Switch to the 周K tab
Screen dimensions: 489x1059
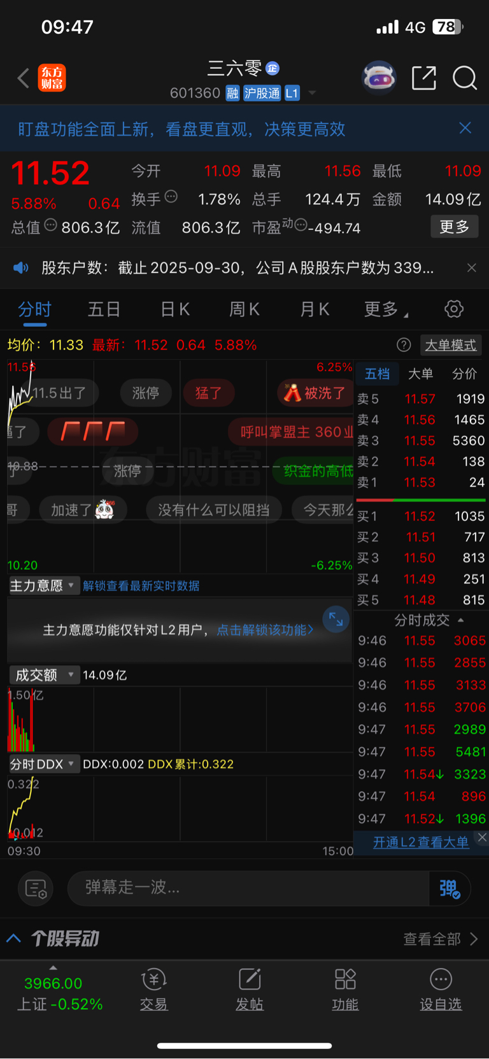click(244, 309)
